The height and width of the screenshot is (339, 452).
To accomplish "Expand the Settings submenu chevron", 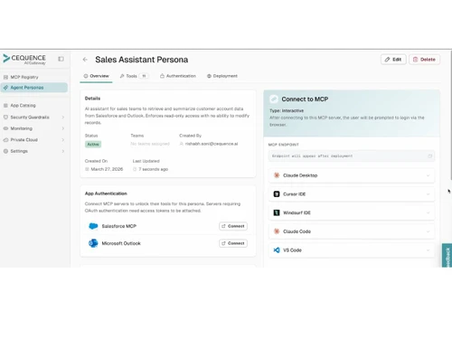I will coord(63,151).
